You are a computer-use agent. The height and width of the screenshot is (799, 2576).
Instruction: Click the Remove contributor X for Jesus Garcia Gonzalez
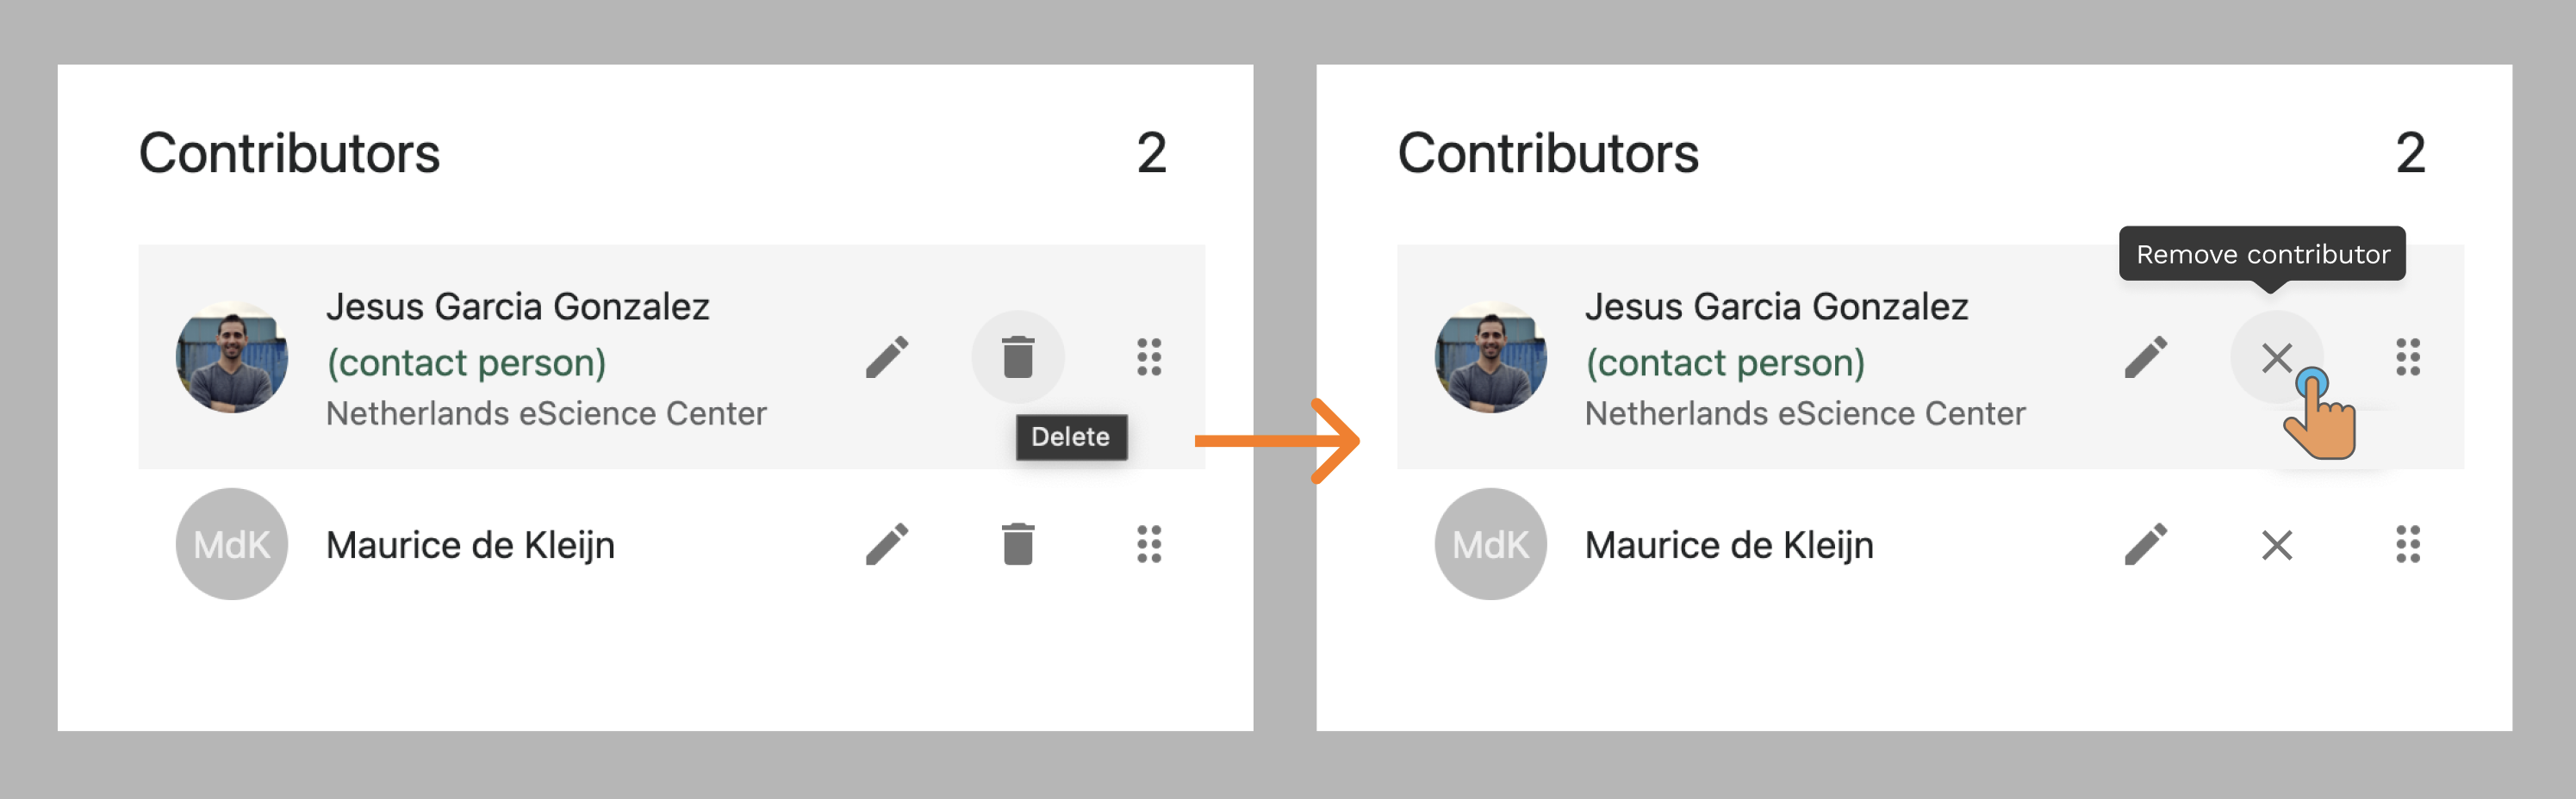click(x=2278, y=356)
